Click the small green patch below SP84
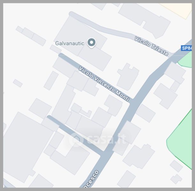Screen dimensions: 195x191 (185, 61)
